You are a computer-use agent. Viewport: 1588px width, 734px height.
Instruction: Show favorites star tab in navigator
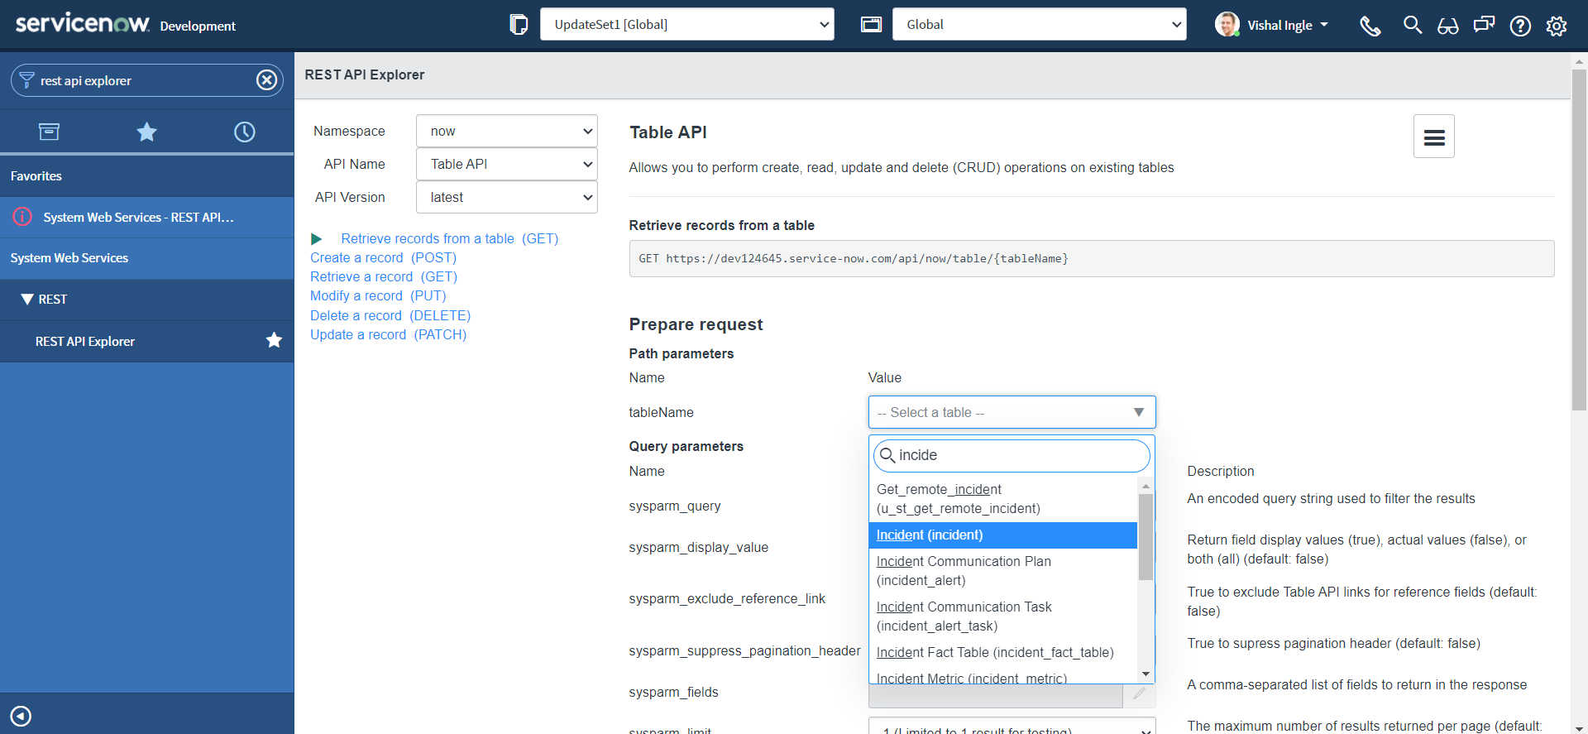tap(146, 132)
